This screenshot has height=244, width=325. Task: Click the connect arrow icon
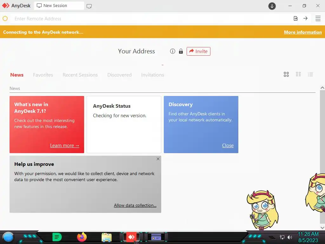pyautogui.click(x=305, y=18)
